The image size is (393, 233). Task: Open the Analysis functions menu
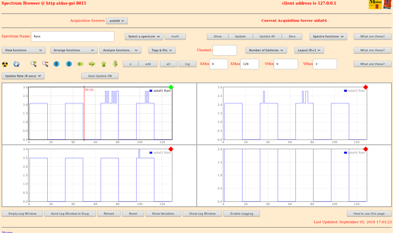tap(120, 50)
